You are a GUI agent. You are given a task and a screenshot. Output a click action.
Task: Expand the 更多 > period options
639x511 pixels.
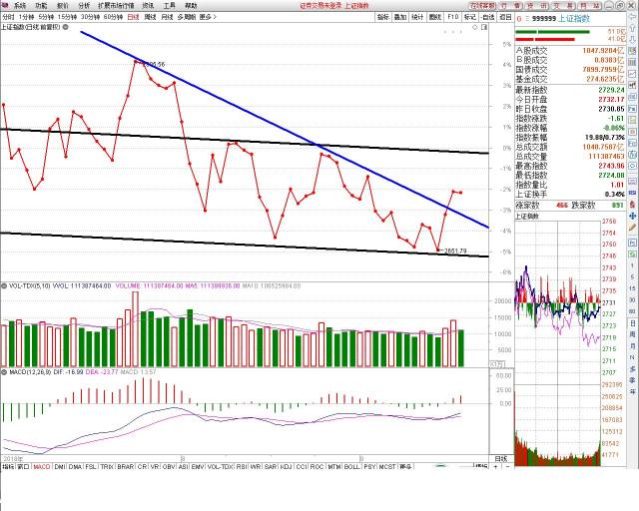[208, 17]
